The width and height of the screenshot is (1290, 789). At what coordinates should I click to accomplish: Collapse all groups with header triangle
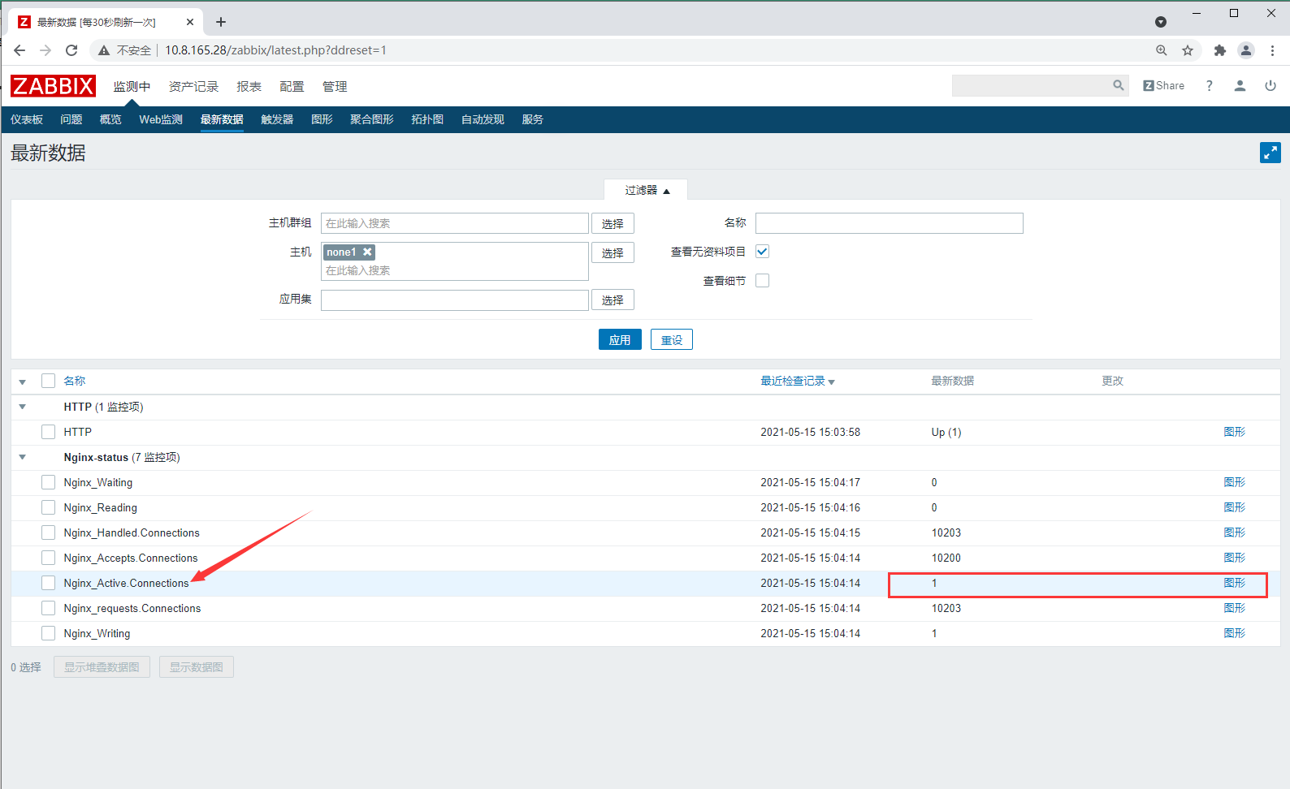[x=23, y=382]
